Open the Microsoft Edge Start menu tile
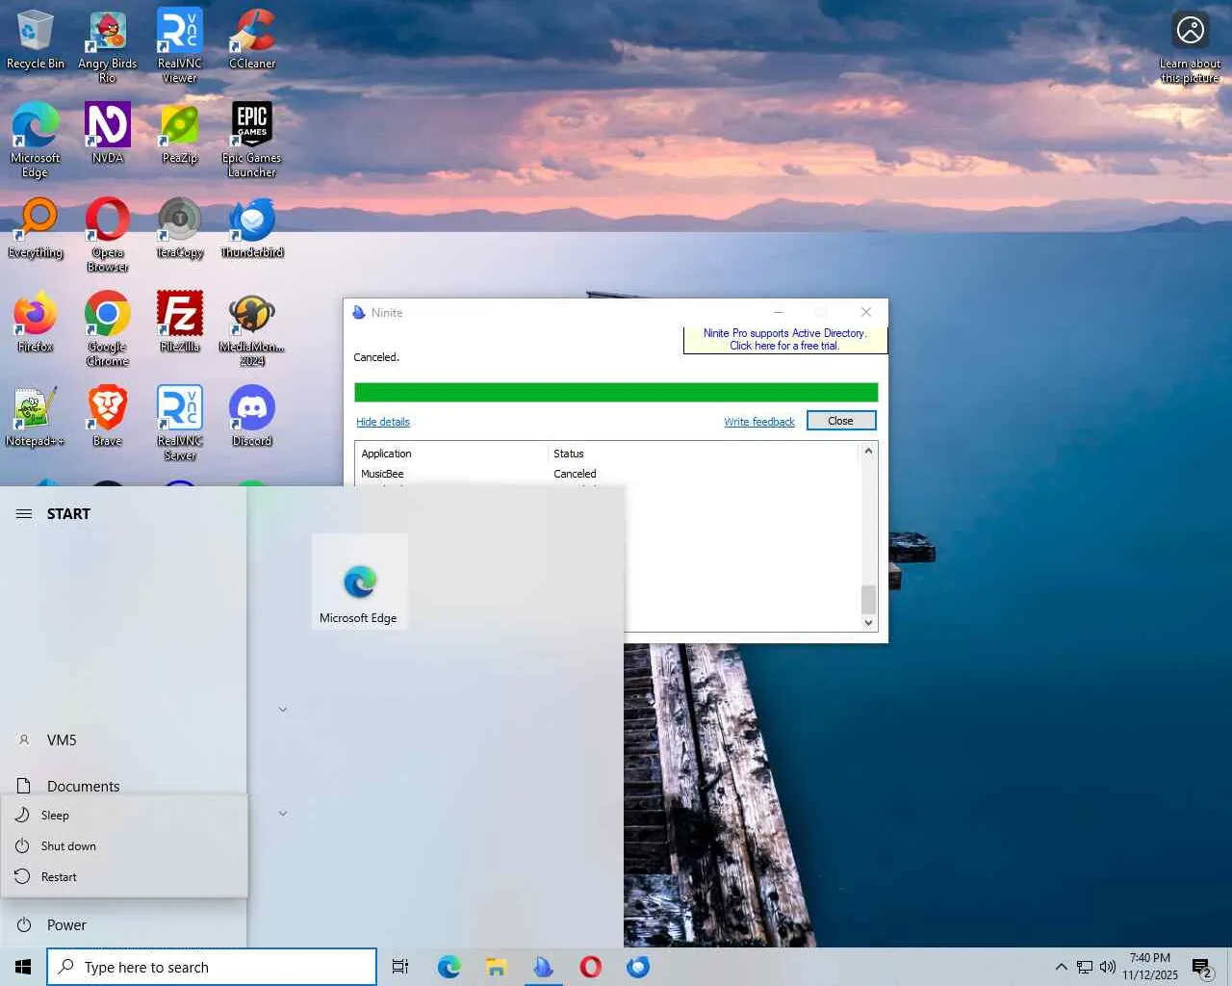1232x986 pixels. click(x=360, y=582)
